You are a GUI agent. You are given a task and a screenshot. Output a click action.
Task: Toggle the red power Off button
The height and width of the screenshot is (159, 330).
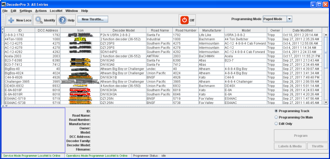tap(187, 20)
